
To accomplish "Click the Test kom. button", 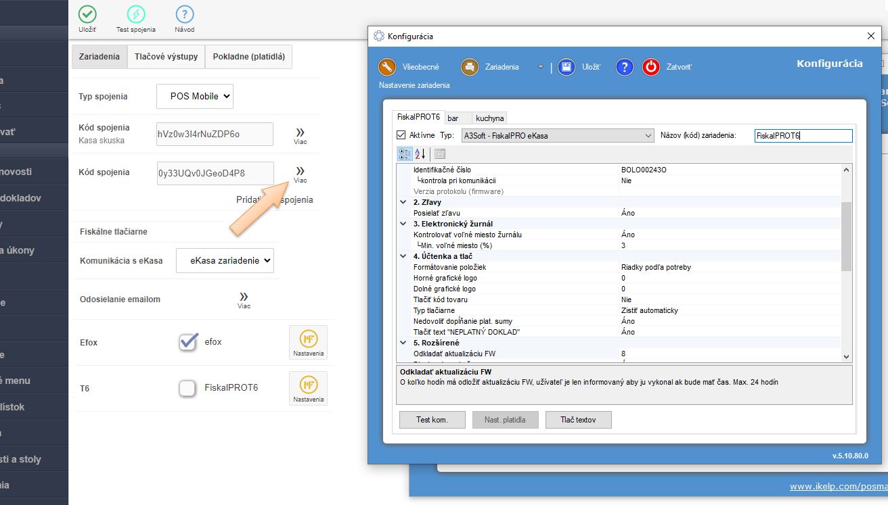I will (432, 420).
